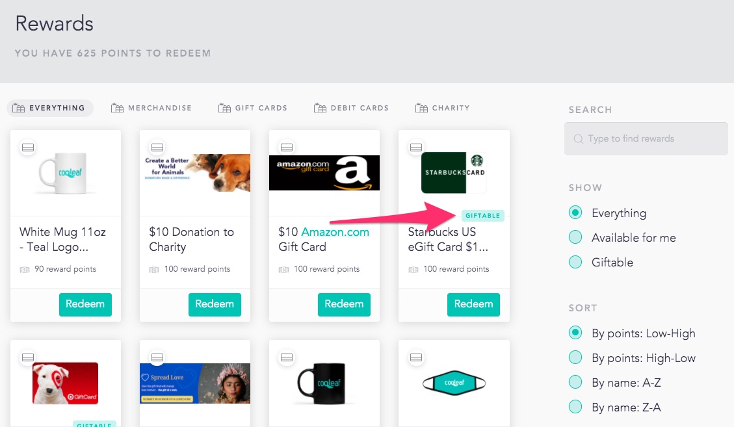Click the card icon on Starbucks eGift tile
The height and width of the screenshot is (427, 734).
click(x=416, y=148)
